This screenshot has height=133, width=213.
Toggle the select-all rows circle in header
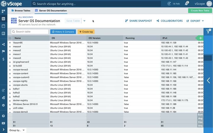click(10, 38)
